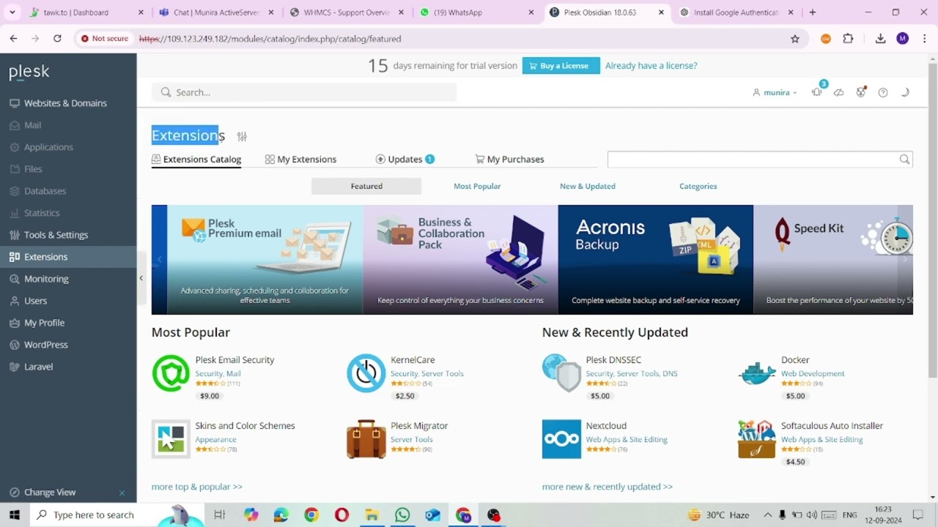Click Docker whale icon
This screenshot has width=938, height=527.
tap(757, 373)
